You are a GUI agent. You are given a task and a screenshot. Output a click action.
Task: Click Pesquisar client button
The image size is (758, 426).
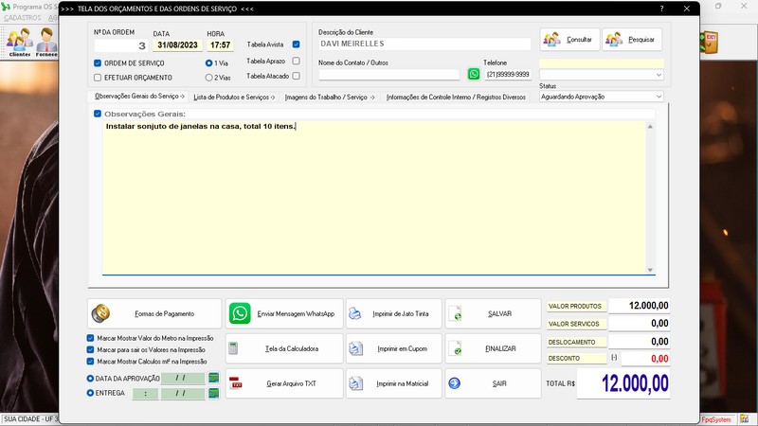pyautogui.click(x=632, y=39)
